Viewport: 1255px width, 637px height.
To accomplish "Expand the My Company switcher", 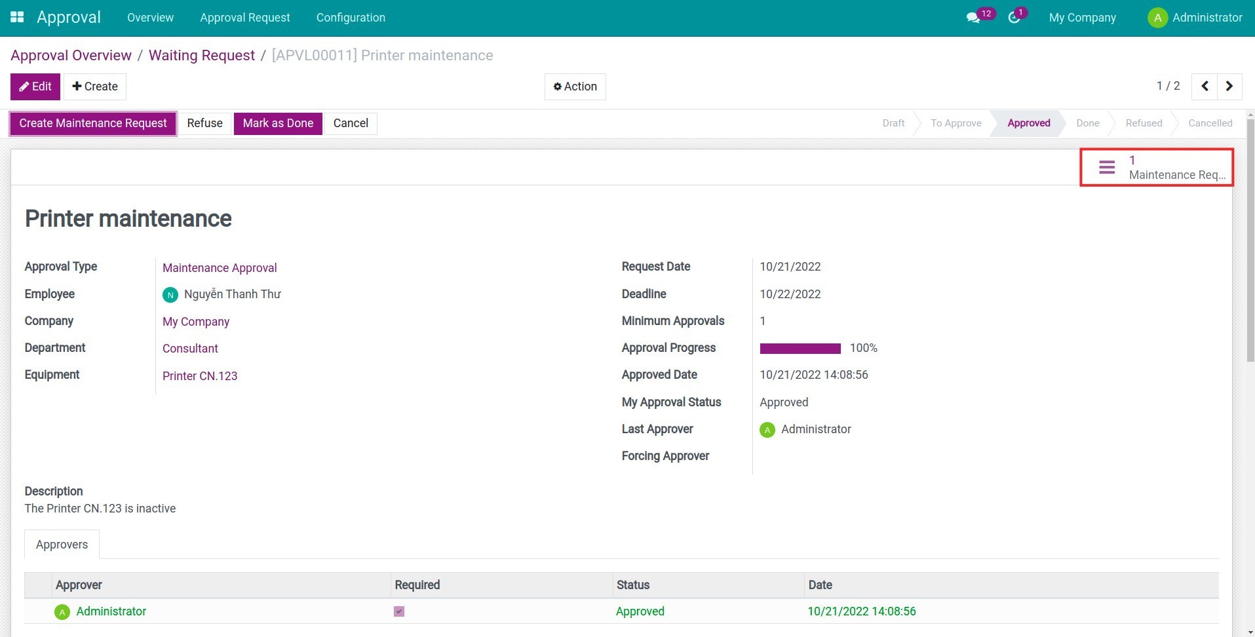I will (1082, 18).
